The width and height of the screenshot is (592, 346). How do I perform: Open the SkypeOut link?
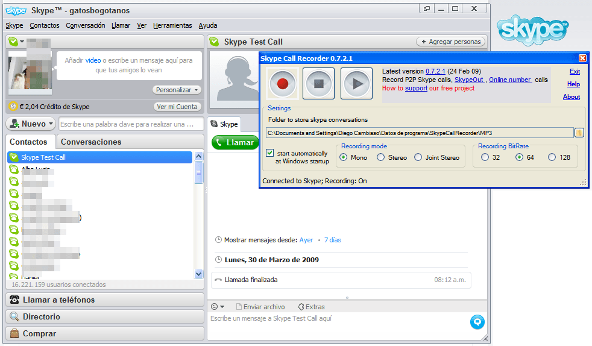[469, 80]
